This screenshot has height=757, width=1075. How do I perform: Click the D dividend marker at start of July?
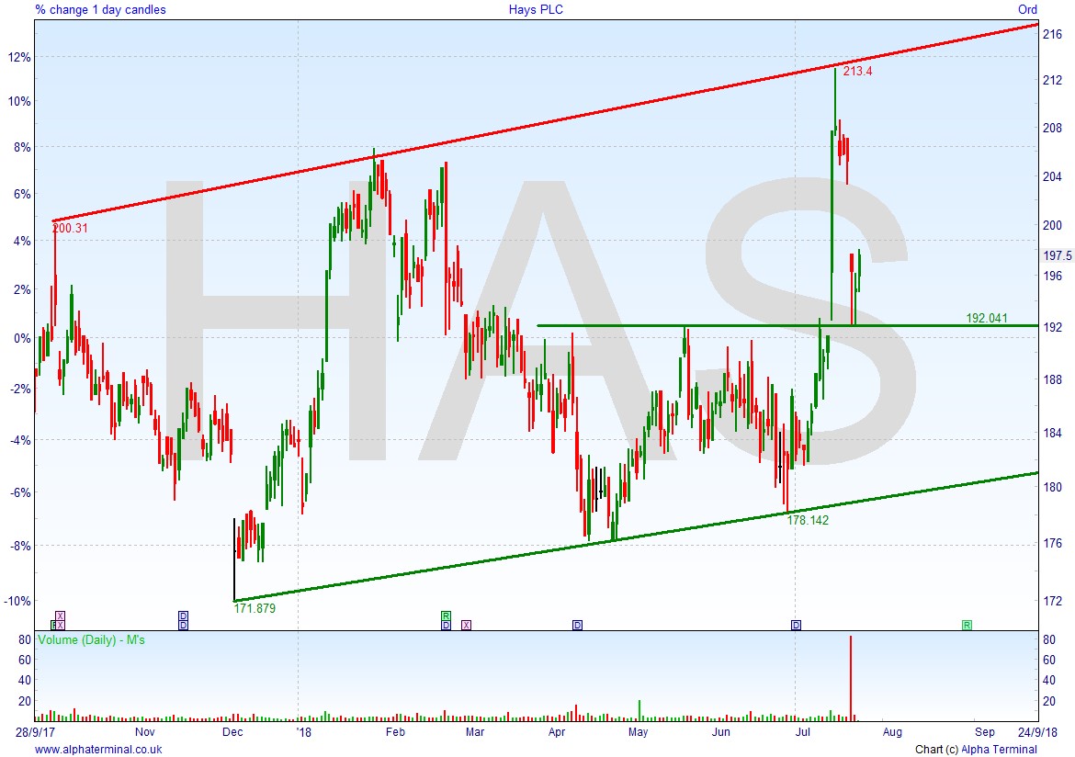796,626
